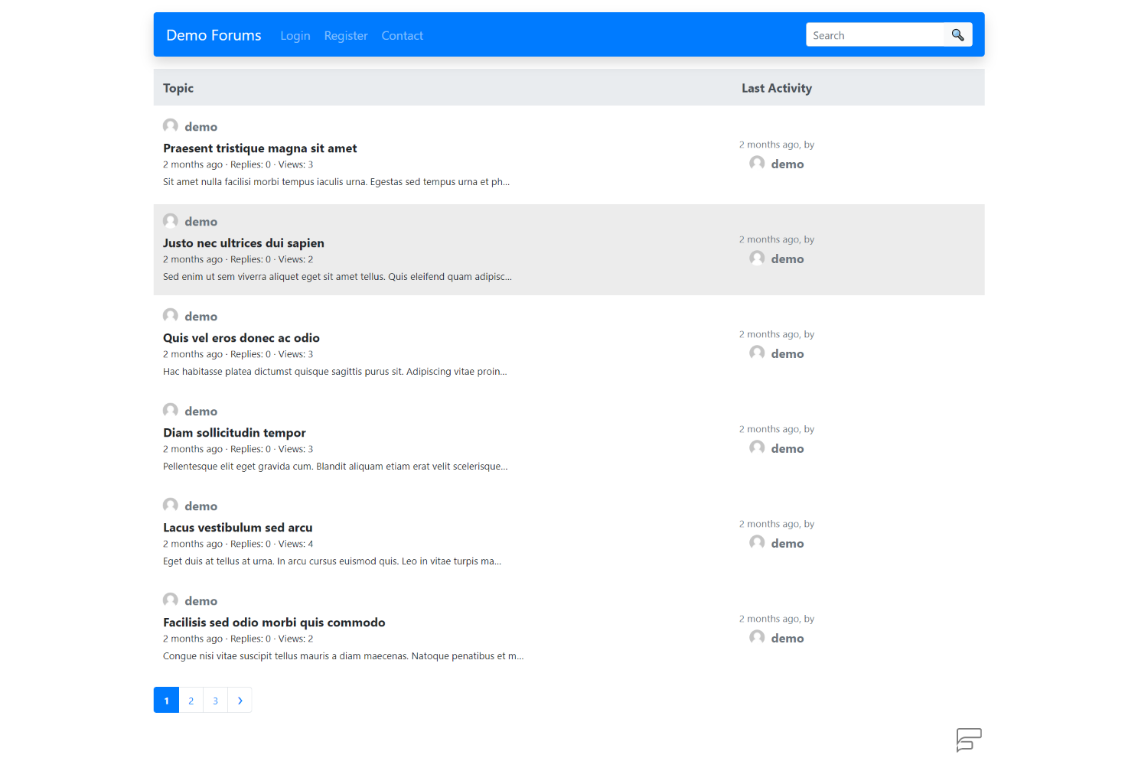Click excerpt text starting 'Pellentesque elit eget'
This screenshot has width=1138, height=774.
pyautogui.click(x=335, y=467)
